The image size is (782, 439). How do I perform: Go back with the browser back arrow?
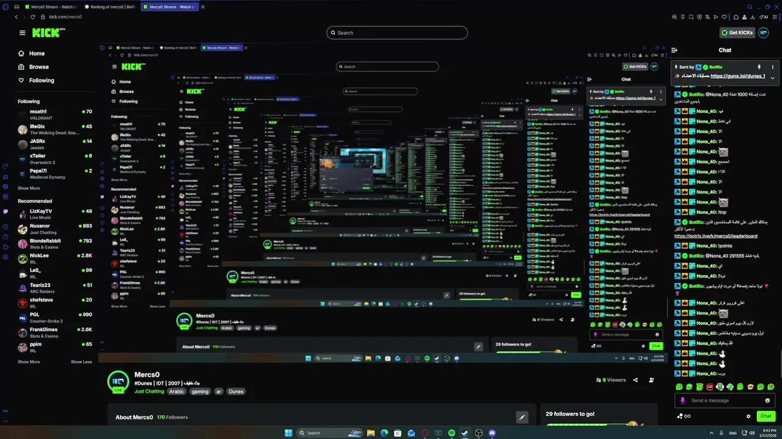[16, 17]
